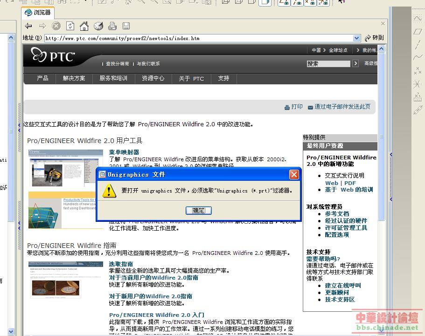425x336 pixels.
Task: Open the 选取指南 link
Action: [121, 264]
